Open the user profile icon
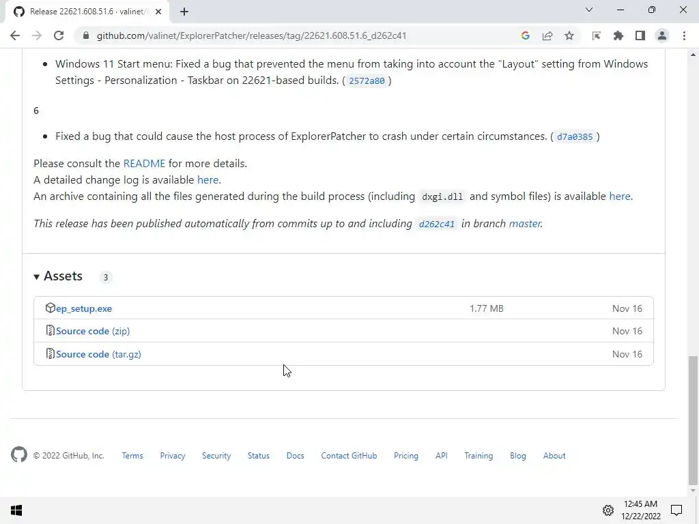Viewport: 699px width, 524px height. [x=662, y=35]
